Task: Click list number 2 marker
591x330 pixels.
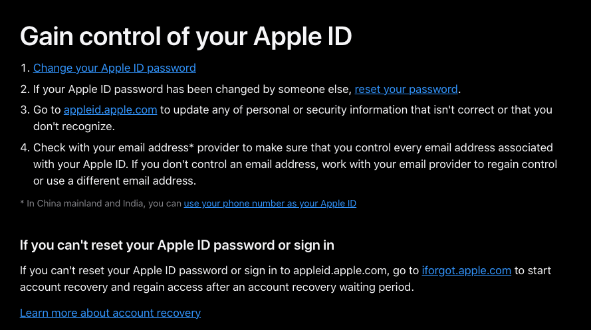Action: tap(25, 89)
